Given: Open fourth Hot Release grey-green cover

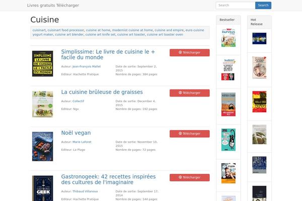Looking at the screenshot, I should coord(259,135).
